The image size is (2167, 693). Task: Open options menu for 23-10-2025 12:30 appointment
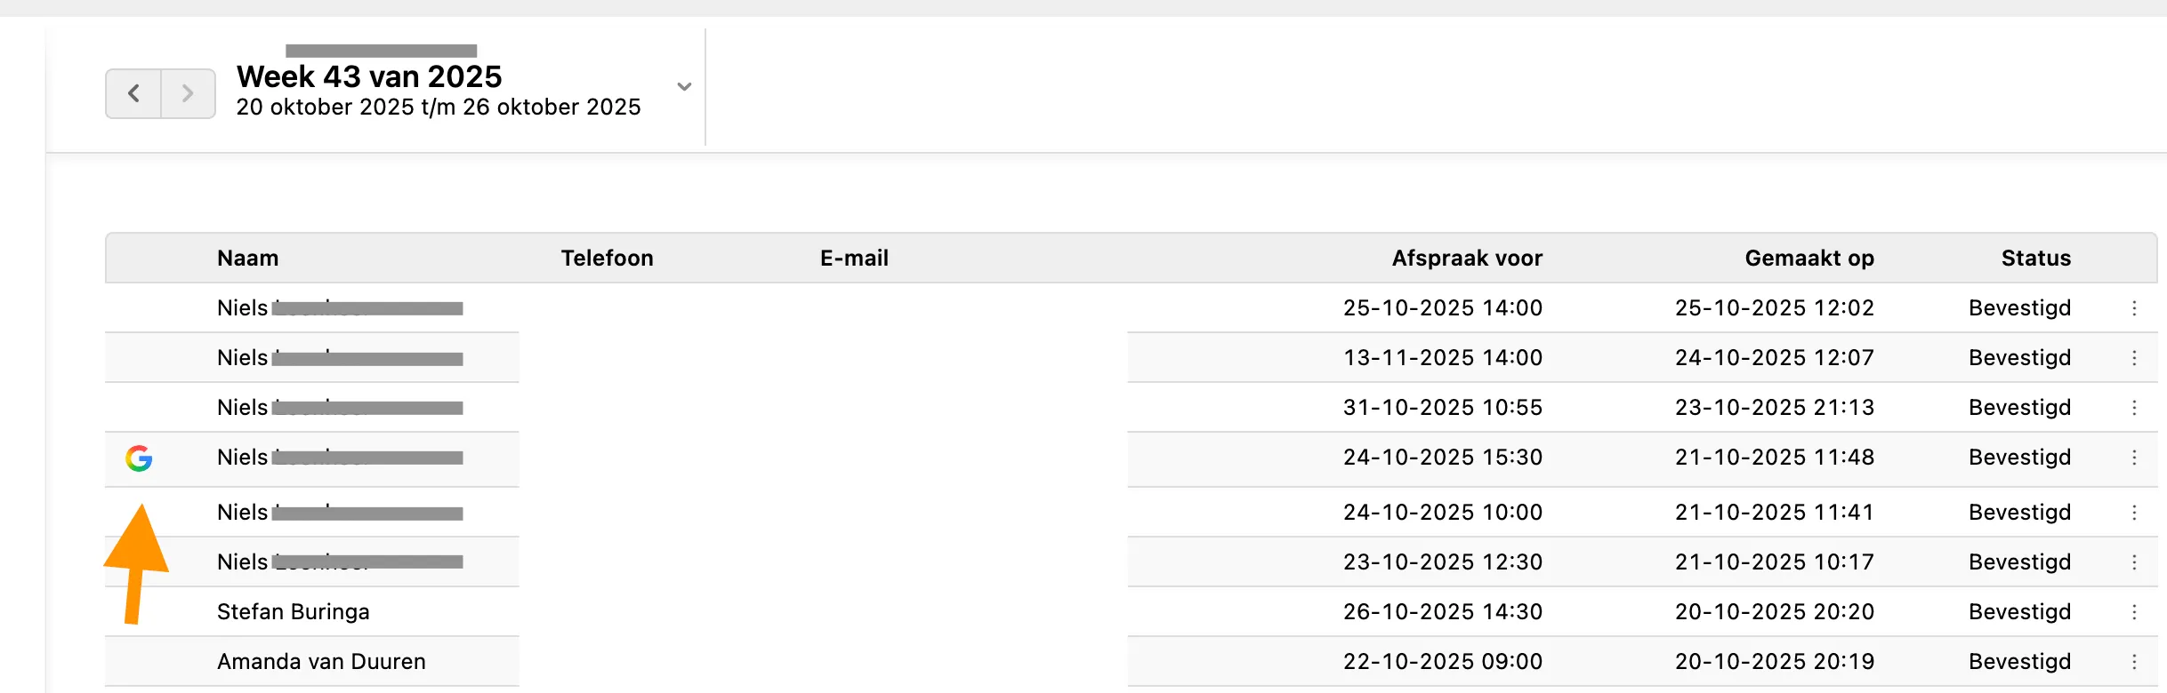point(2134,562)
